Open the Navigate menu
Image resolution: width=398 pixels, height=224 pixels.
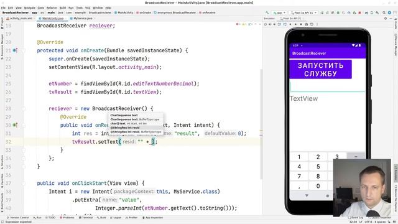click(x=30, y=8)
